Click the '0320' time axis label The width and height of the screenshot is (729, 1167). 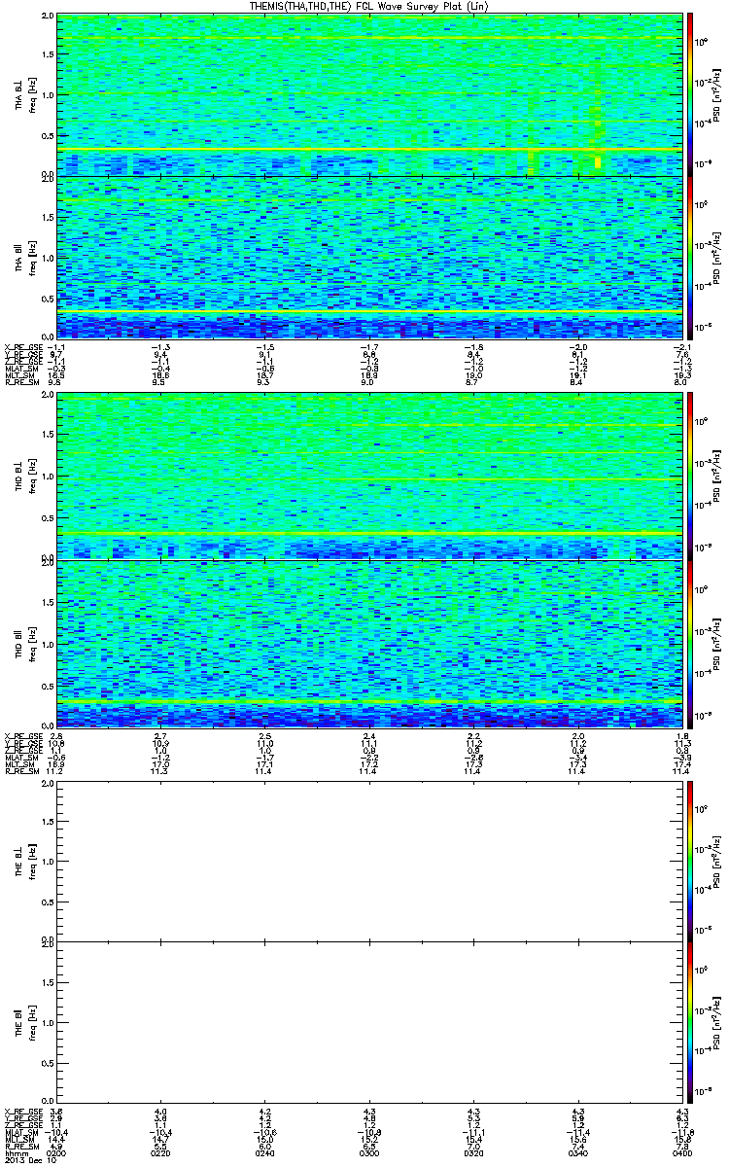[x=473, y=1151]
